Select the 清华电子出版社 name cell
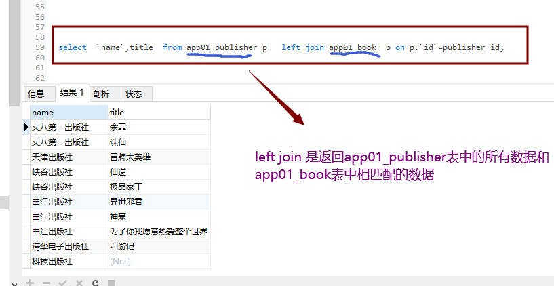This screenshot has height=286, width=554. 69,247
